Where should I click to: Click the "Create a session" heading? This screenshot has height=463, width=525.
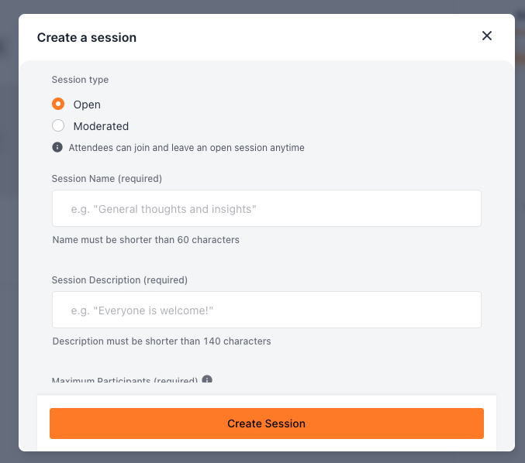click(87, 37)
